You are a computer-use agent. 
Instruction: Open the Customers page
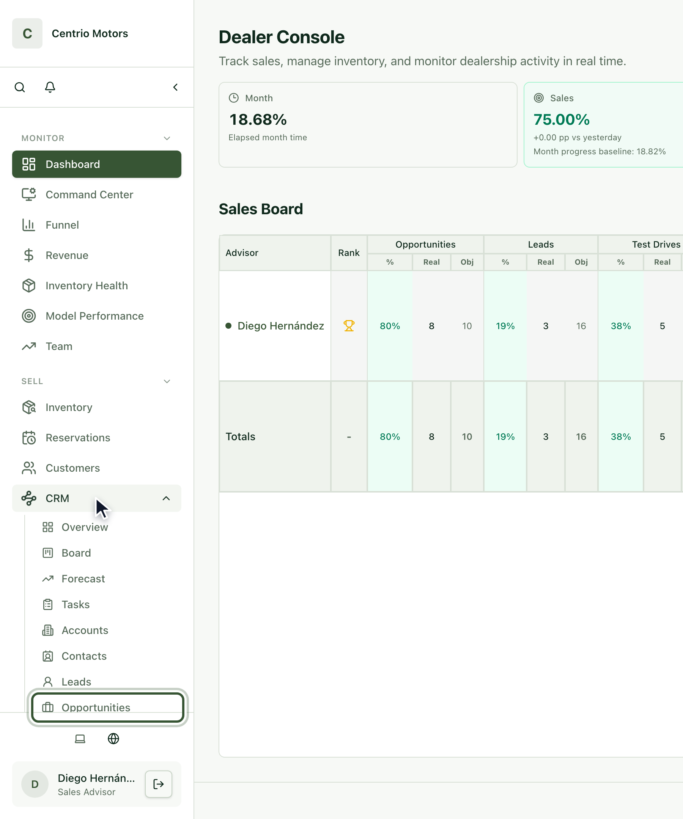97,468
